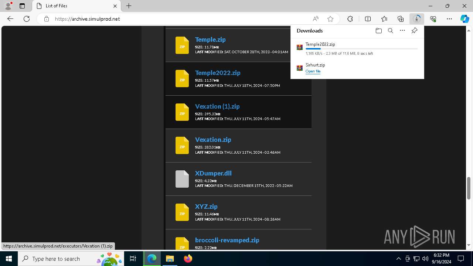Open Settings and more ellipsis menu

click(449, 19)
